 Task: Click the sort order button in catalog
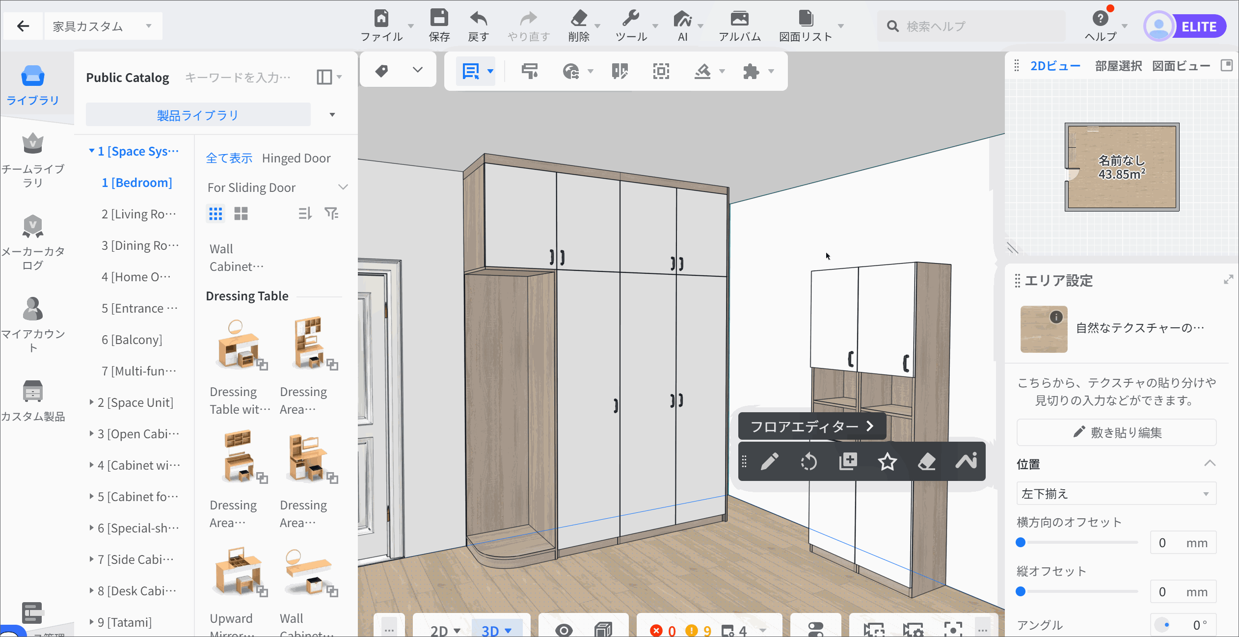coord(305,213)
